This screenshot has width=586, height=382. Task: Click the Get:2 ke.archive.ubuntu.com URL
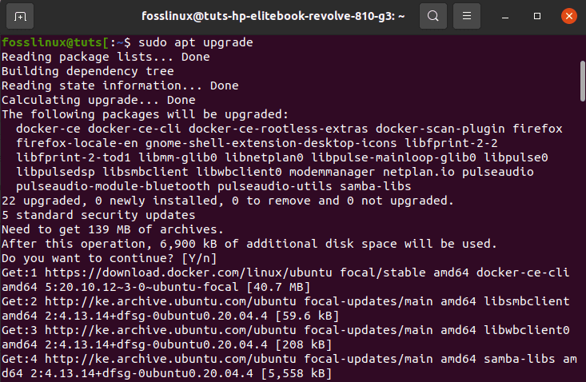coord(170,301)
